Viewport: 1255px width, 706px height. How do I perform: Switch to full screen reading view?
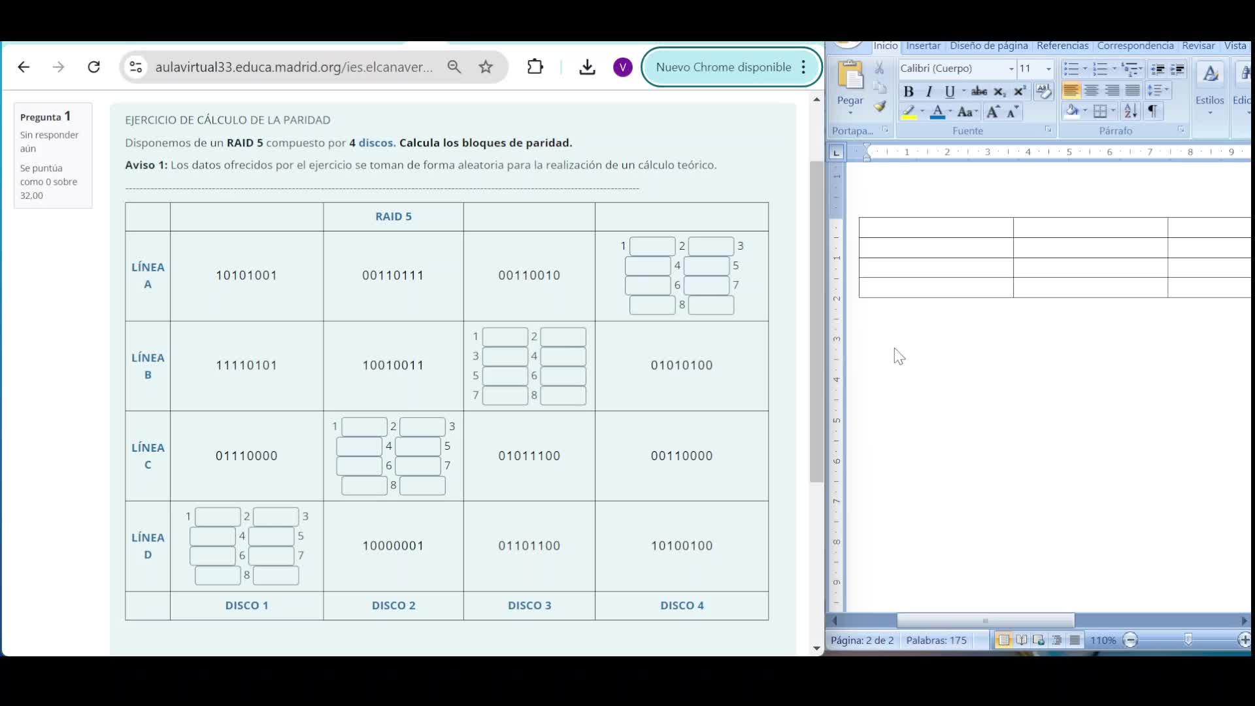(x=1021, y=641)
